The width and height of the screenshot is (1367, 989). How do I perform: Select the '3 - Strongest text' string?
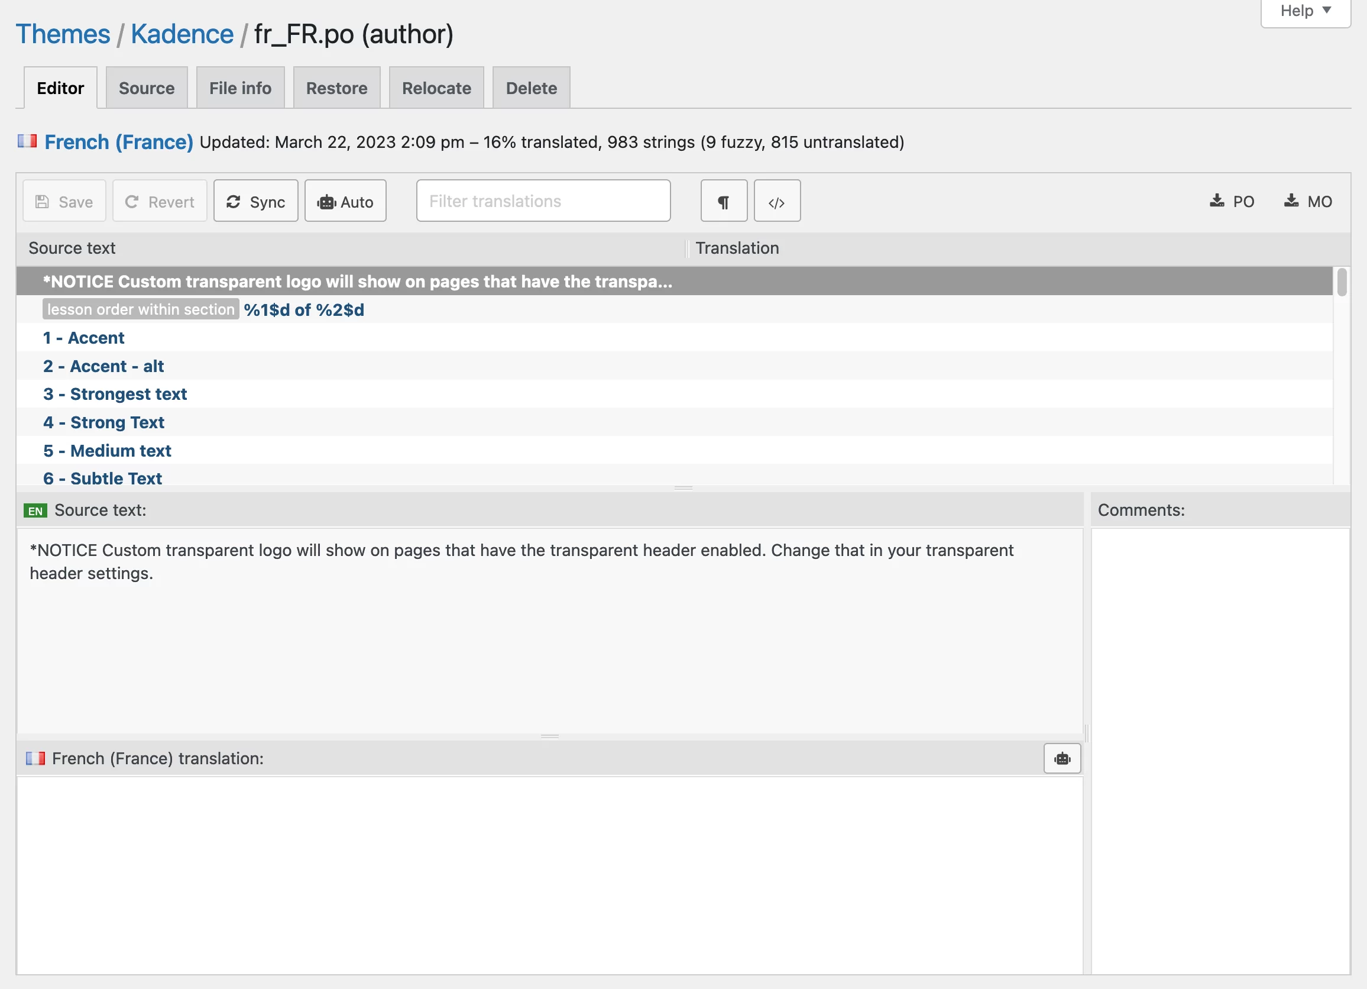point(115,395)
